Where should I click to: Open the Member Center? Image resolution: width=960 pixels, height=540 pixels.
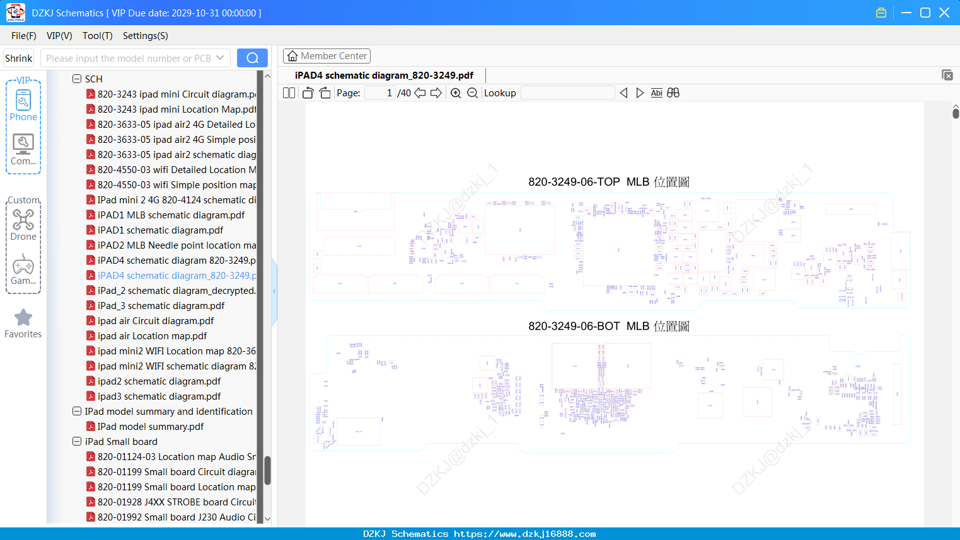point(327,56)
